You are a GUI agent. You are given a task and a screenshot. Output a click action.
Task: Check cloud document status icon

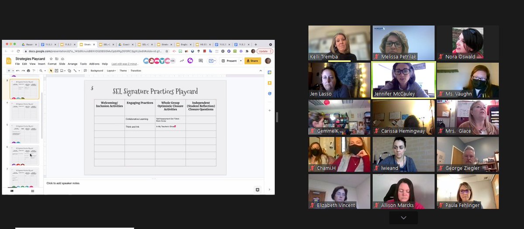(62, 59)
